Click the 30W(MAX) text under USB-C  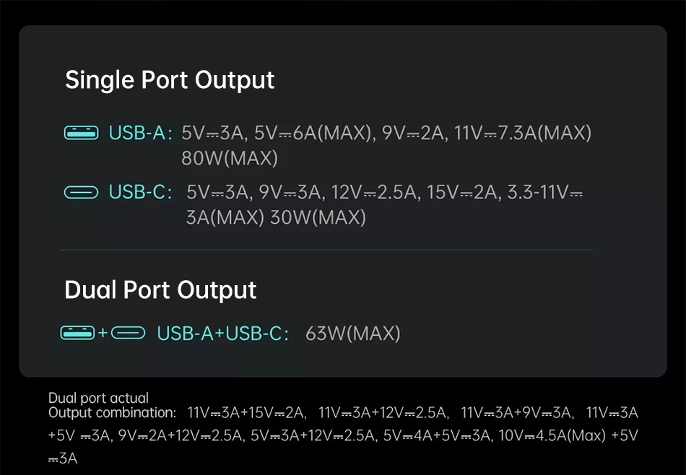318,217
